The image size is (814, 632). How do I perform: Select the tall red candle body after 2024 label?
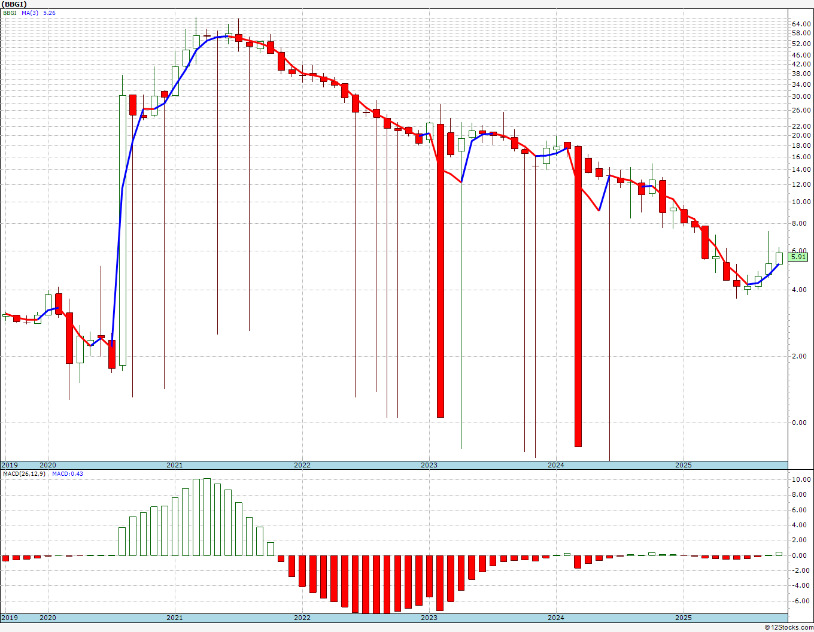pos(578,296)
